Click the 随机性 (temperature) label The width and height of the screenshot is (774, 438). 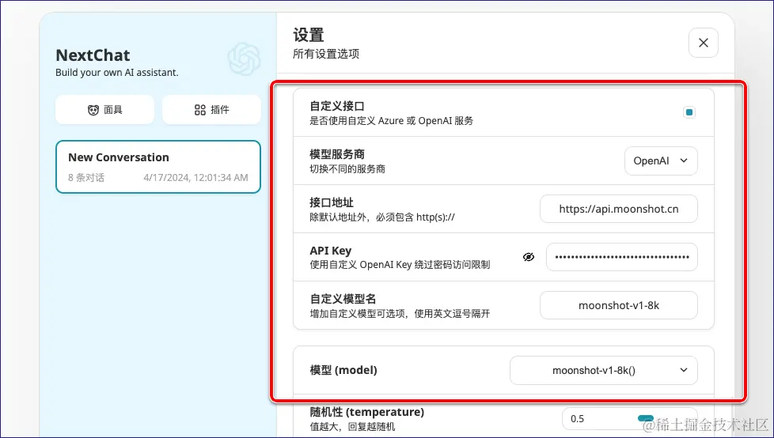click(366, 412)
